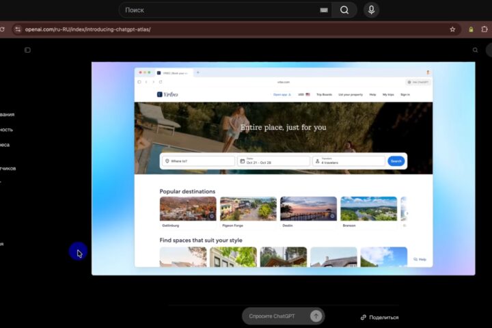
Task: Click the yellow lock extension icon
Action: (x=471, y=29)
